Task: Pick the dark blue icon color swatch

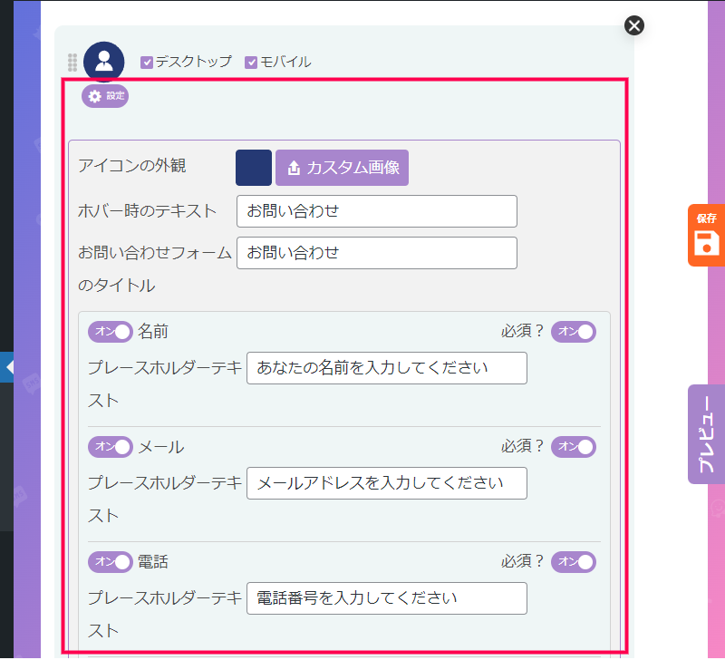Action: click(254, 168)
